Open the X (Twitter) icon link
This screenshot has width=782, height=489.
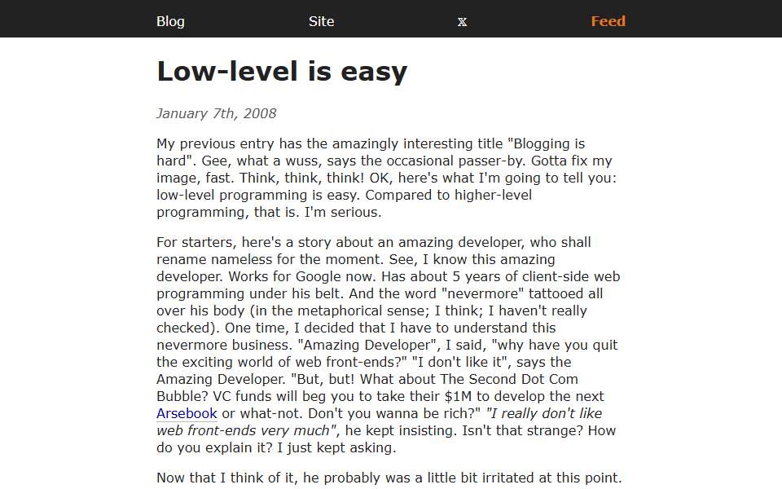click(x=463, y=22)
